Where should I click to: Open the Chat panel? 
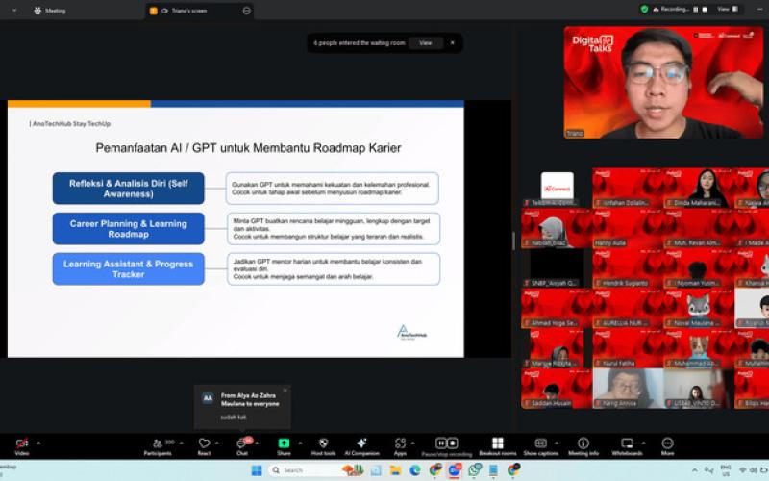click(241, 444)
